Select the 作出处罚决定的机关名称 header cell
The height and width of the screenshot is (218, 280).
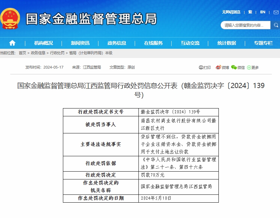101,187
